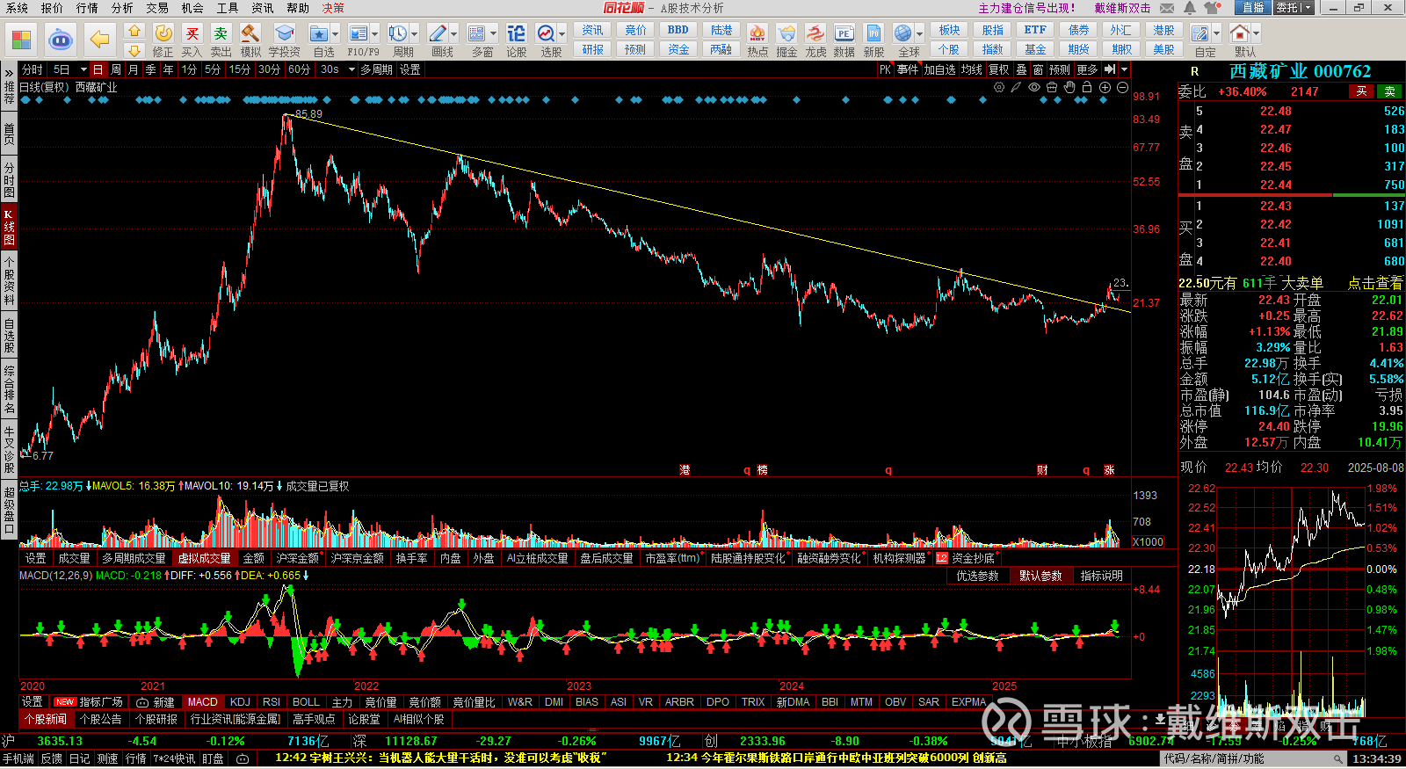The width and height of the screenshot is (1406, 769).
Task: Click the 资讯 toolbar button
Action: (592, 30)
